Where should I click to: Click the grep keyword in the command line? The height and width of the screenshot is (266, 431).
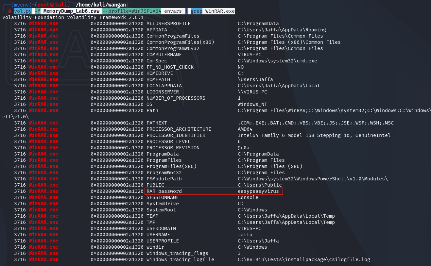197,11
